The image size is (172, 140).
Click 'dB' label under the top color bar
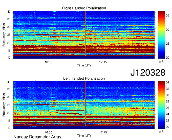(161, 62)
